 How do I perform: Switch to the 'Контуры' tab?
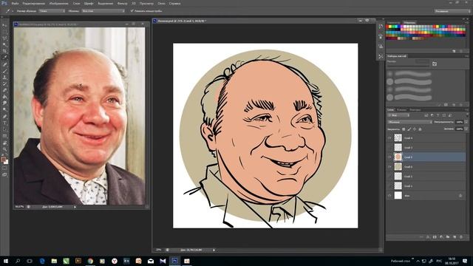coord(415,110)
